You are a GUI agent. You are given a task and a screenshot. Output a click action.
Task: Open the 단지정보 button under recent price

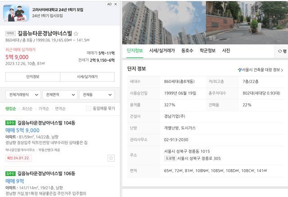[x=33, y=77]
